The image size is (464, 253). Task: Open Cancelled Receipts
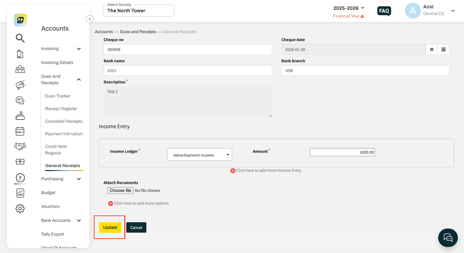[x=64, y=121]
